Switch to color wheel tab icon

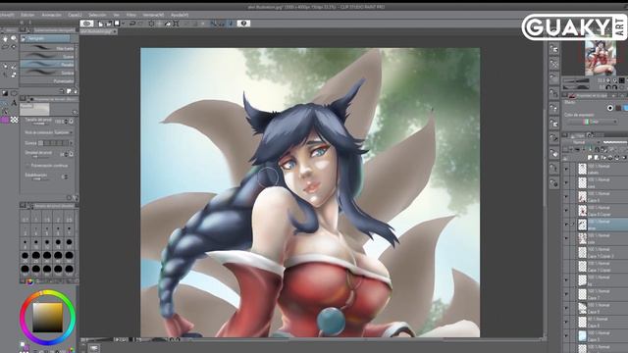pyautogui.click(x=30, y=281)
